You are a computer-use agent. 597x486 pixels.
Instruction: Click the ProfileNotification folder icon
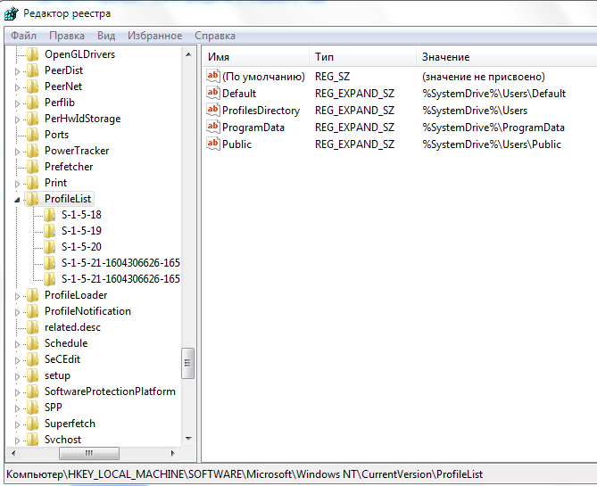click(x=33, y=311)
